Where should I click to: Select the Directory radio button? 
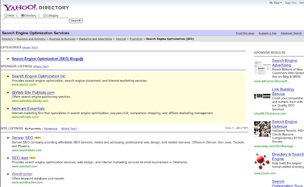click(22, 16)
